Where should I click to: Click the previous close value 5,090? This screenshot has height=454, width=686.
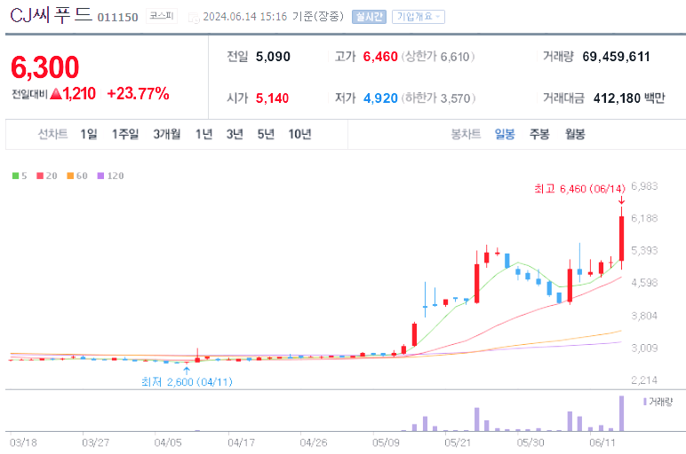pos(273,57)
